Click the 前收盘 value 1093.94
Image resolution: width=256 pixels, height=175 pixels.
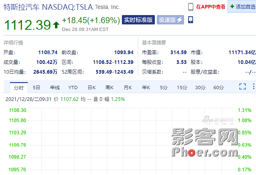[x=124, y=52]
